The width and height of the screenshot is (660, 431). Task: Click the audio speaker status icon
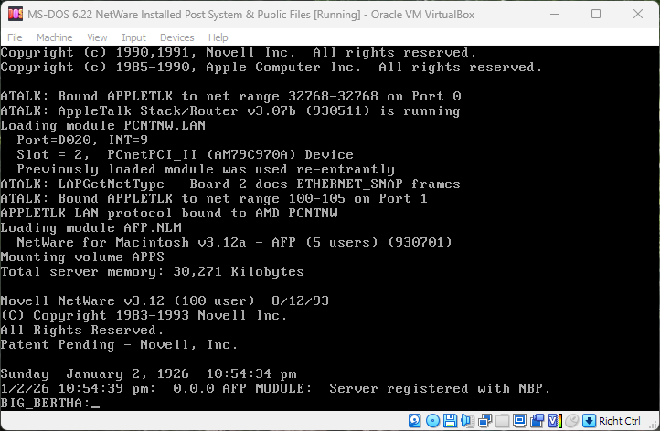(x=467, y=421)
